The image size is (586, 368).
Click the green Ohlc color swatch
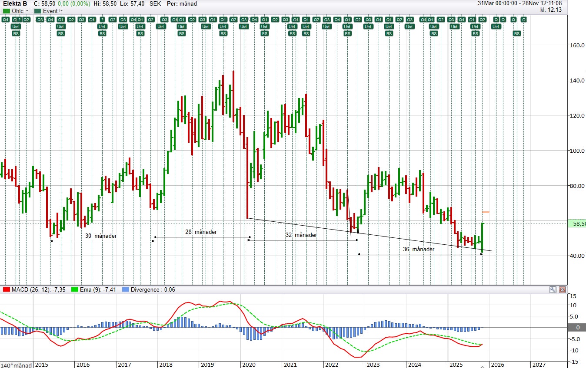pos(7,11)
